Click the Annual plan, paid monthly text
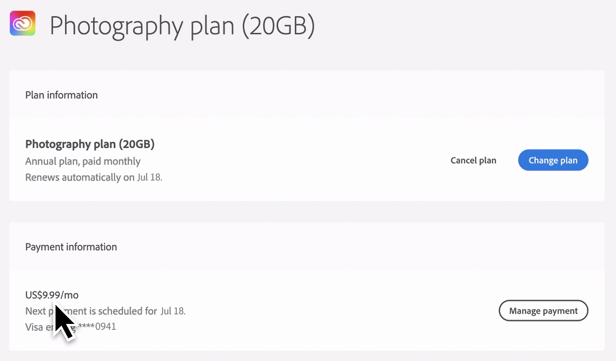 (x=82, y=161)
